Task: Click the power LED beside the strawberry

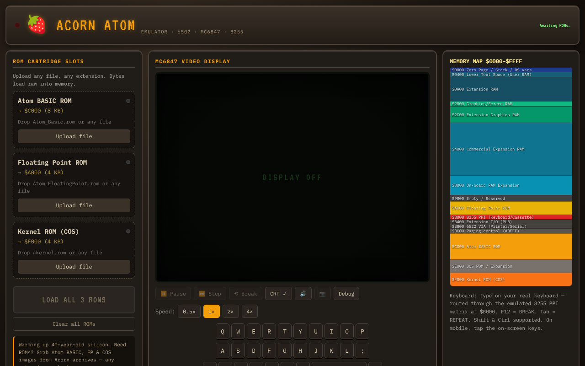Action: click(17, 25)
